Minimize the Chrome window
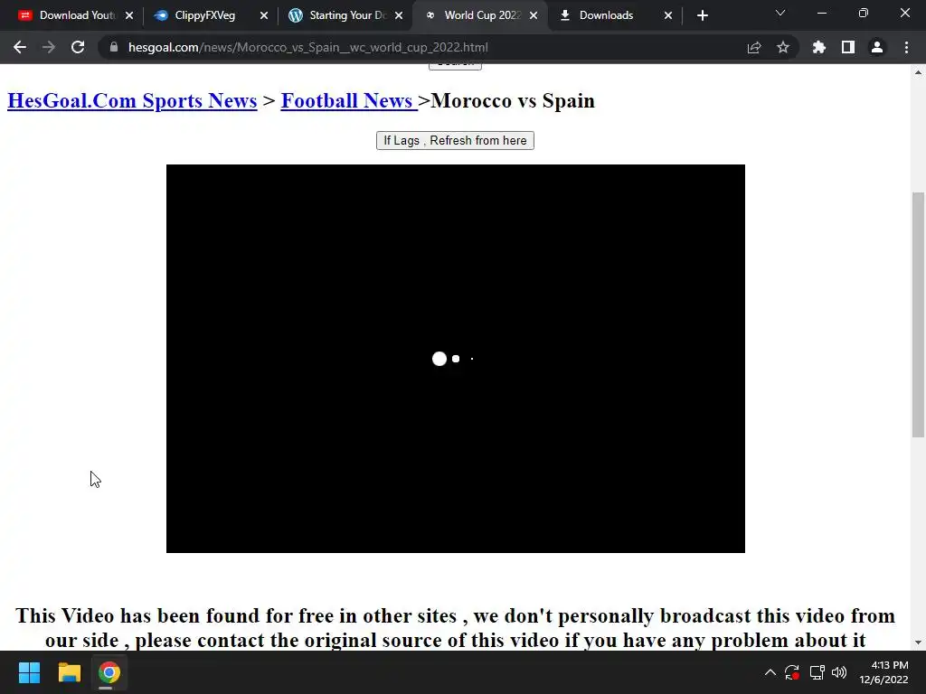926x694 pixels. pos(821,13)
